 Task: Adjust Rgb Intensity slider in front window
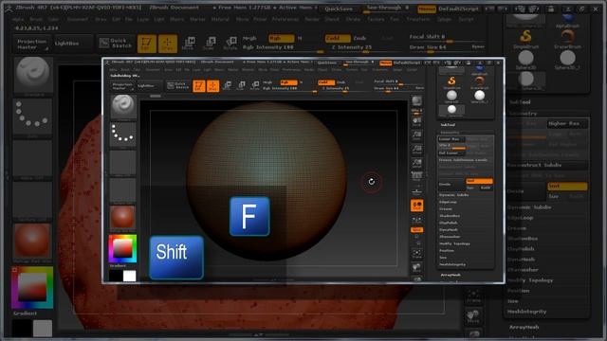point(290,88)
